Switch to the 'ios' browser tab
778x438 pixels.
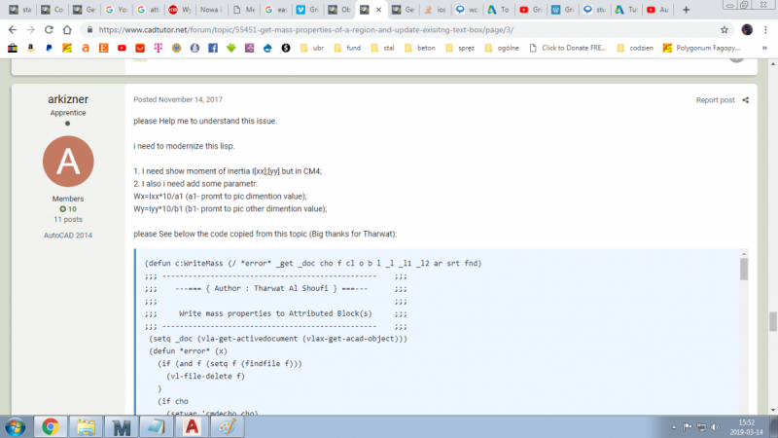click(x=435, y=10)
